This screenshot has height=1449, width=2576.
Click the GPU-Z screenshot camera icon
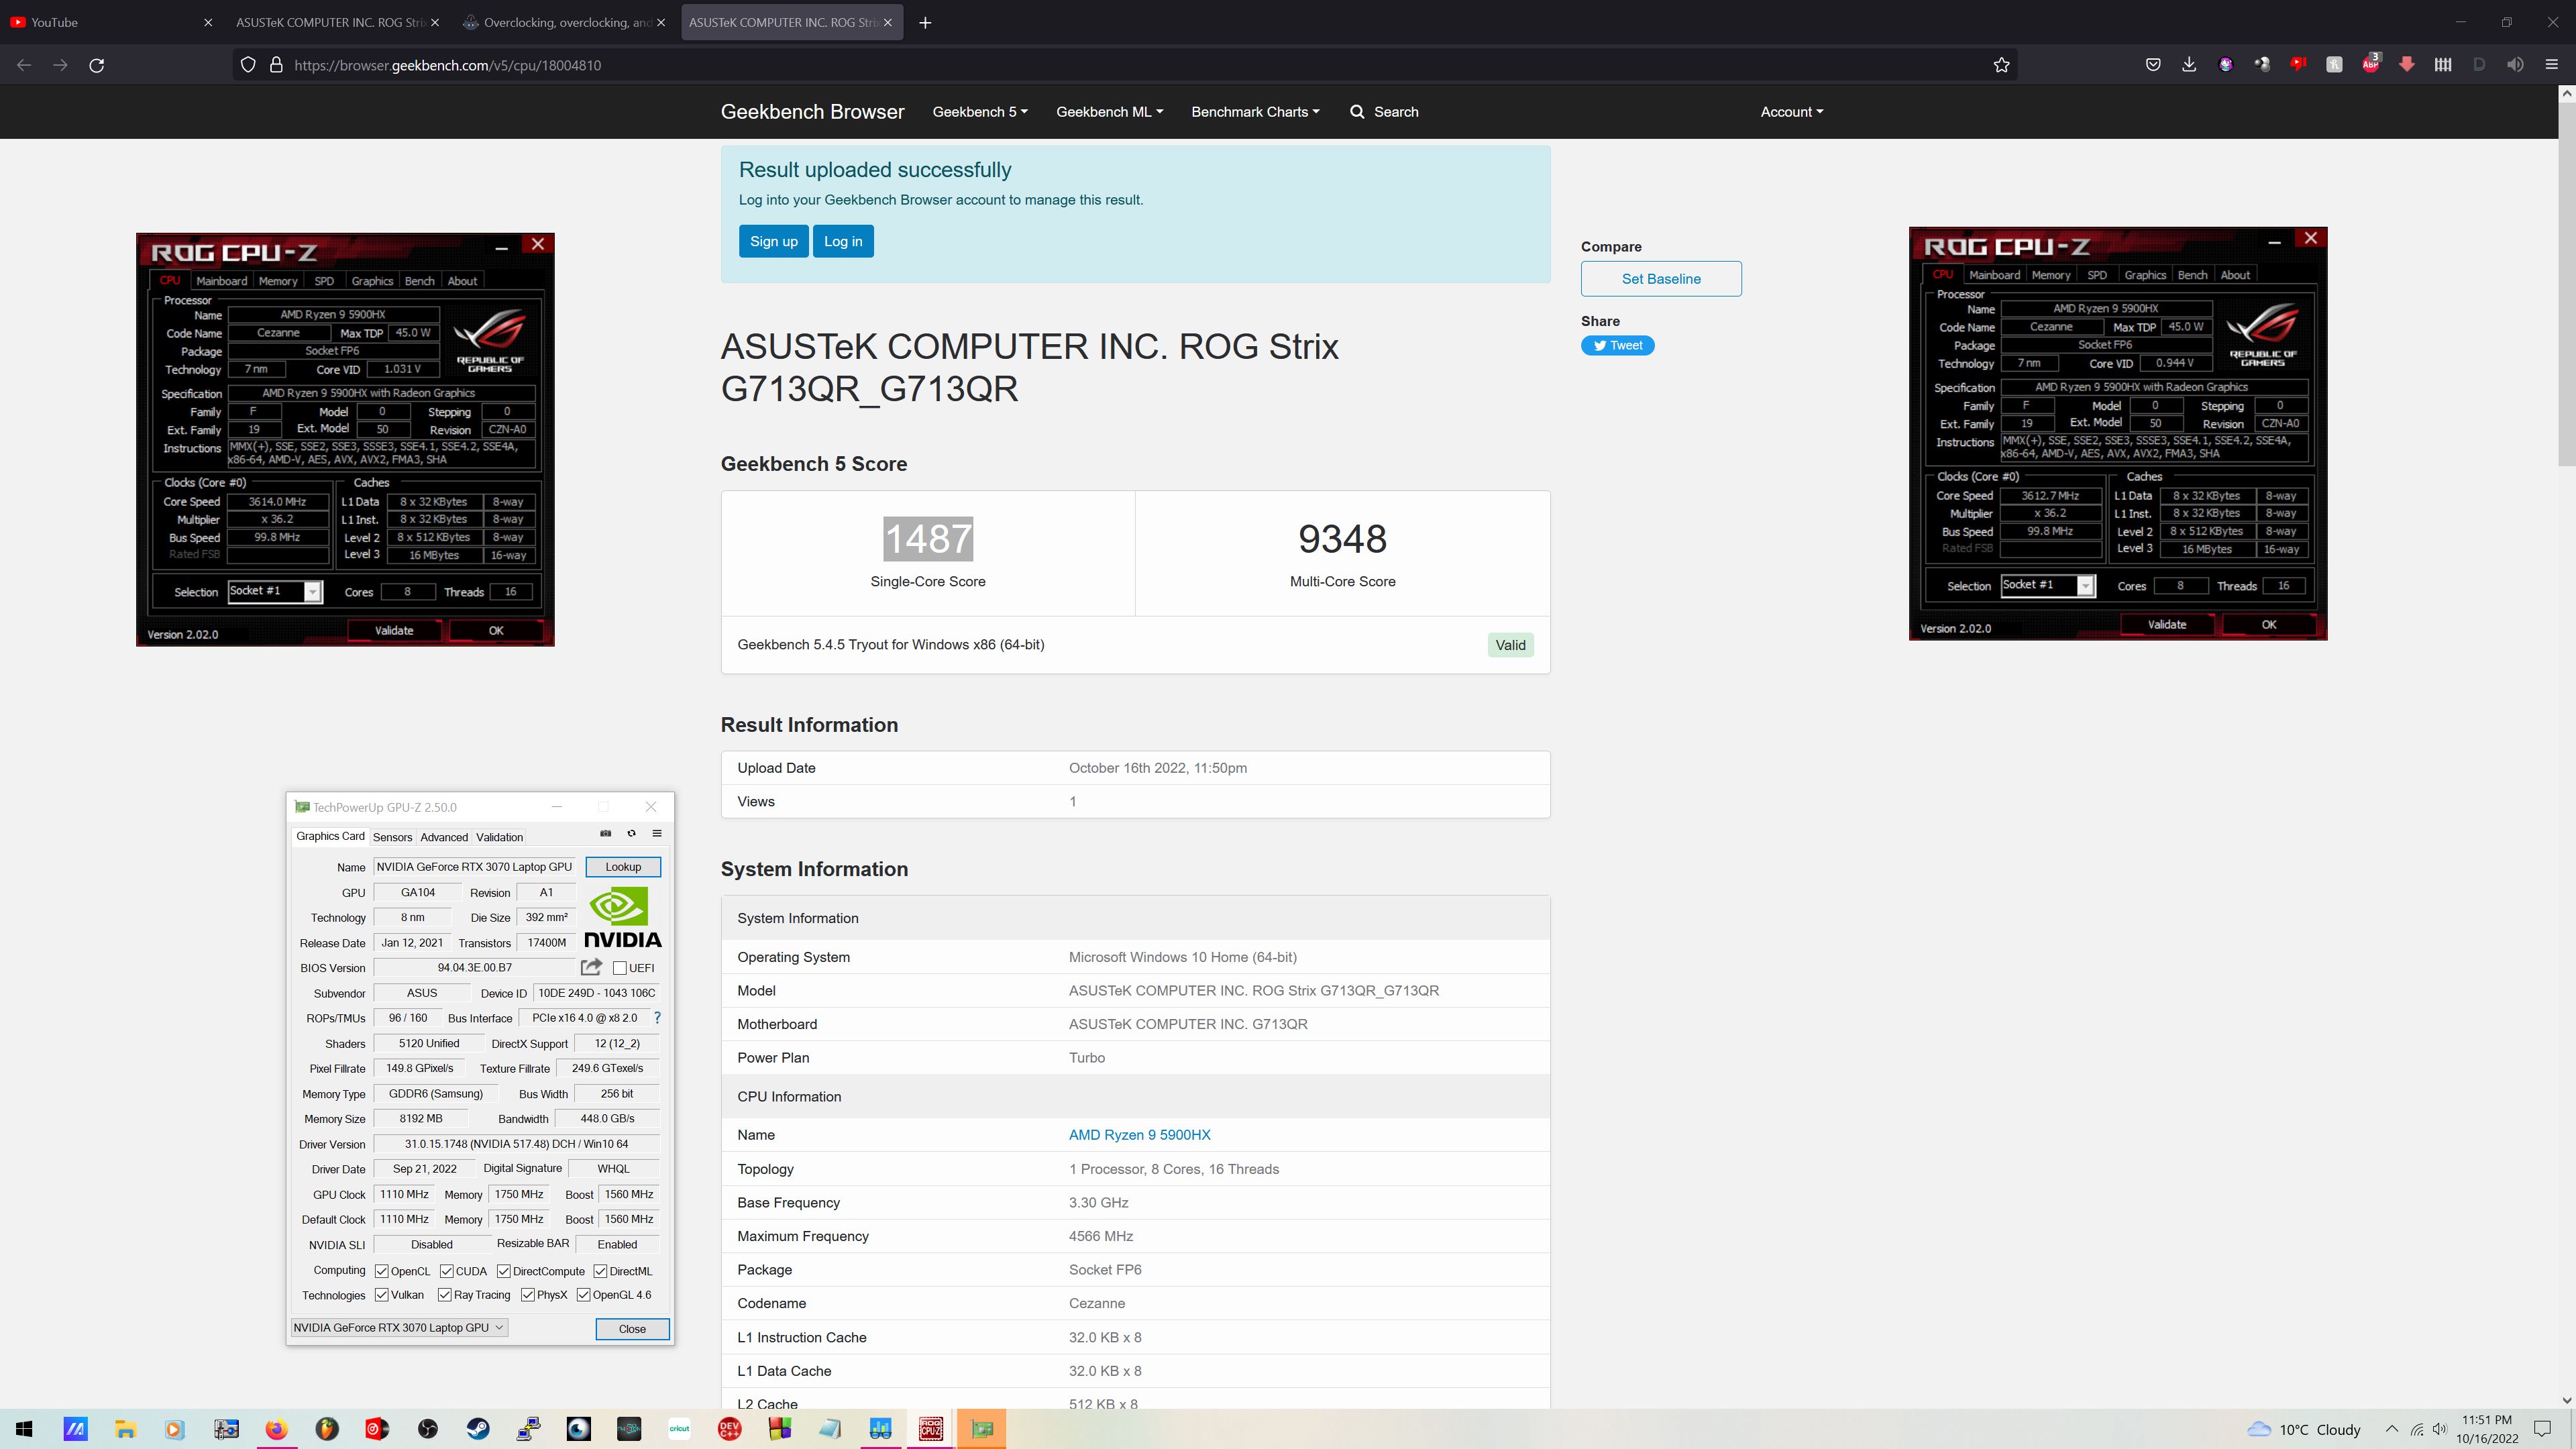pyautogui.click(x=605, y=834)
